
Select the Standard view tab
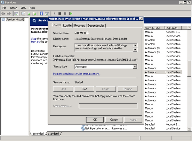coord(53,134)
